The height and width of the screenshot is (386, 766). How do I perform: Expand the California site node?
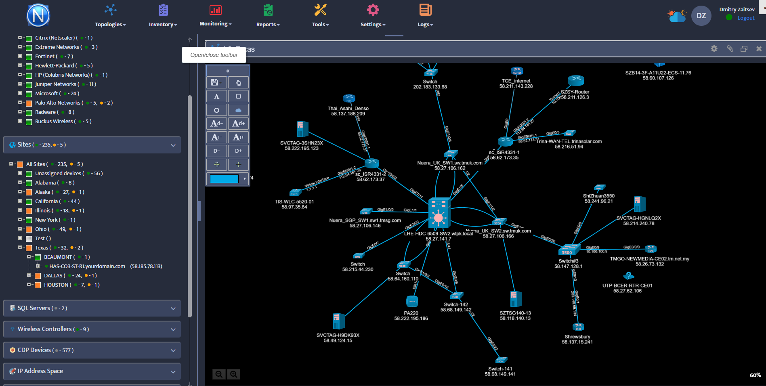pos(20,201)
